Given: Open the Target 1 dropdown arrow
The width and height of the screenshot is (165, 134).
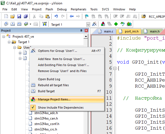Looking at the screenshot, I should [x=88, y=25].
